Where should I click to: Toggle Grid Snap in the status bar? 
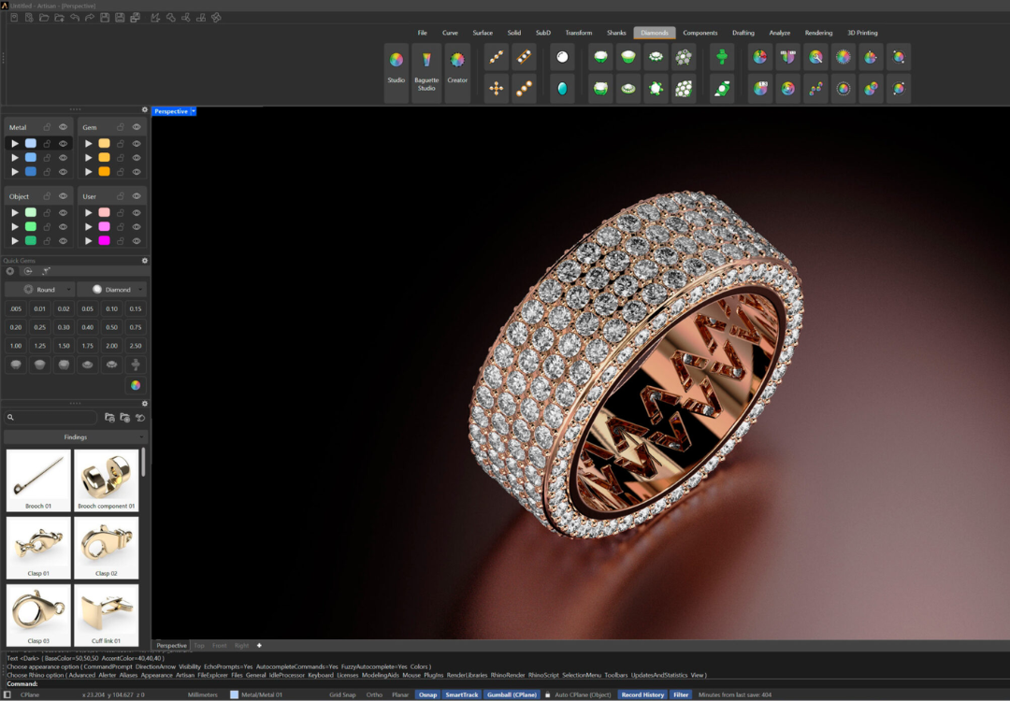coord(342,694)
